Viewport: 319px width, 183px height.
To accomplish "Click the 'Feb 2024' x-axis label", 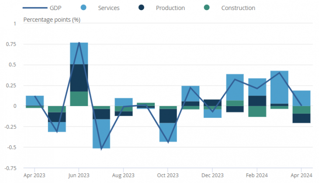I will pyautogui.click(x=257, y=175).
